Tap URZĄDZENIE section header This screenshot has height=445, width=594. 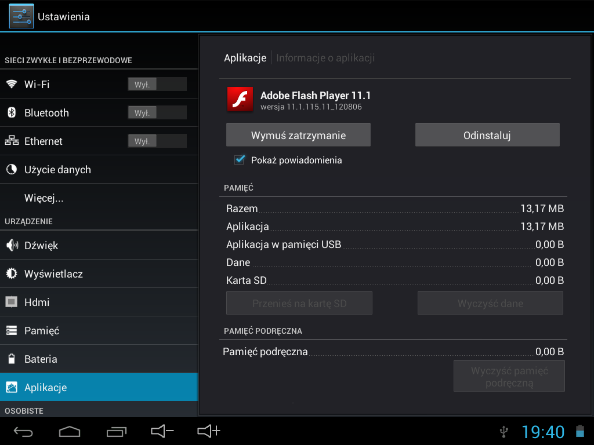pos(28,221)
